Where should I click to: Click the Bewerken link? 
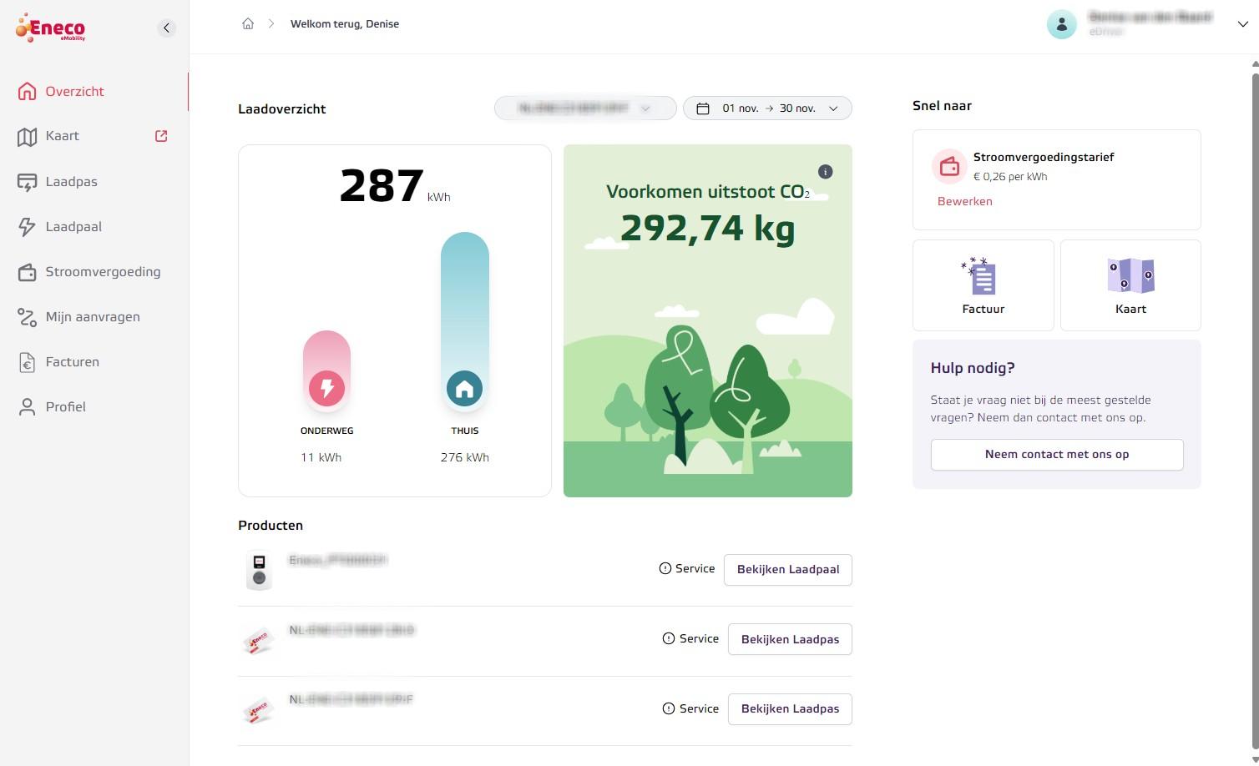tap(964, 201)
